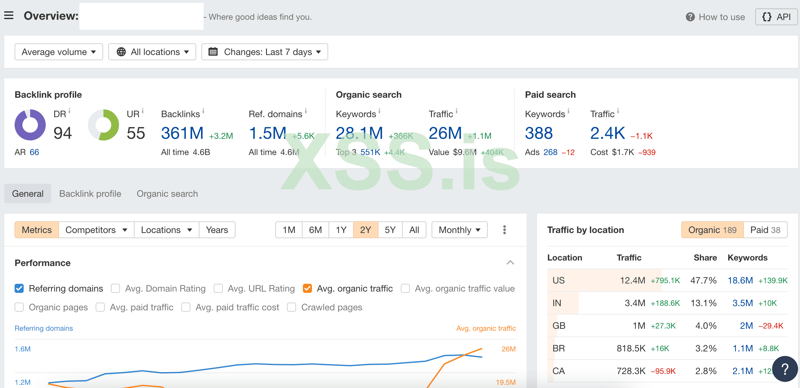This screenshot has width=800, height=388.
Task: Open the Monthly interval dropdown
Action: tap(459, 230)
